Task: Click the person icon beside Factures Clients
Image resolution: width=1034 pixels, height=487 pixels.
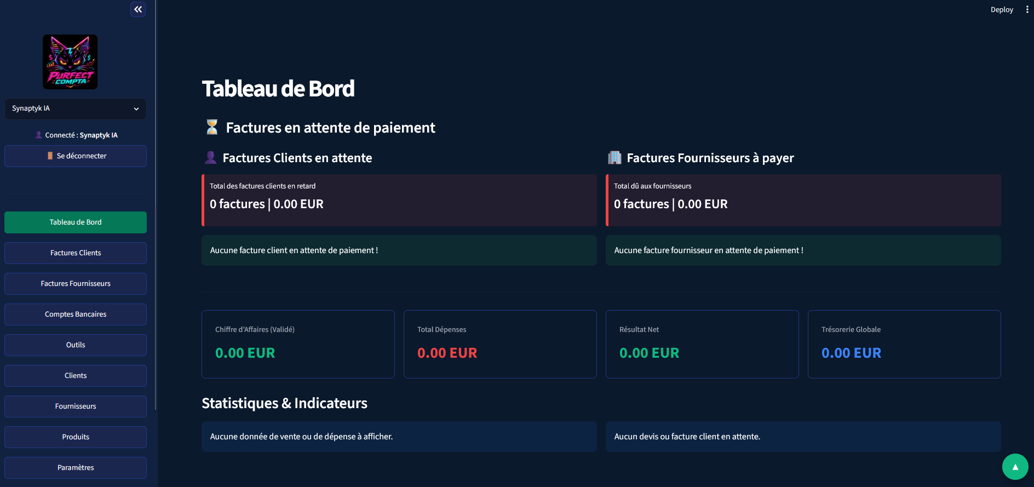Action: pos(210,158)
